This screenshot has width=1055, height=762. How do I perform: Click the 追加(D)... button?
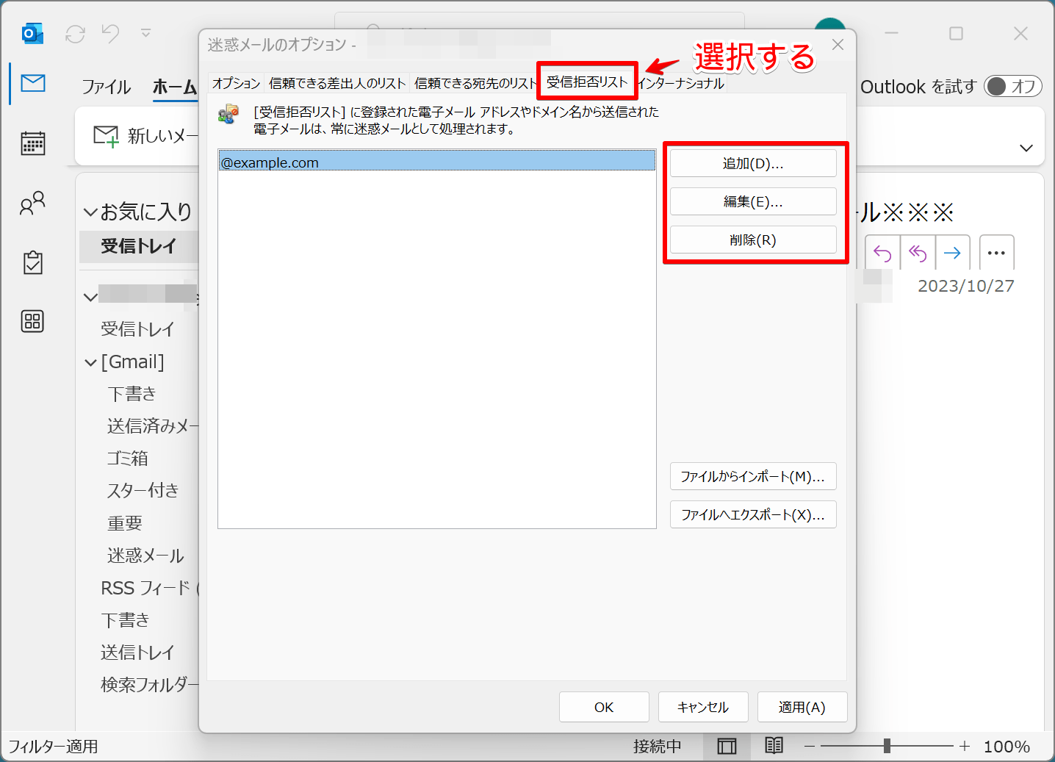tap(752, 164)
